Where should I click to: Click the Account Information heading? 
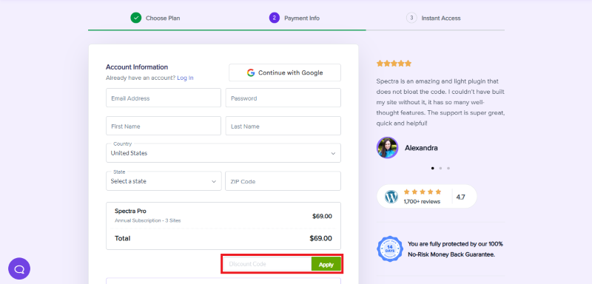[x=137, y=67]
